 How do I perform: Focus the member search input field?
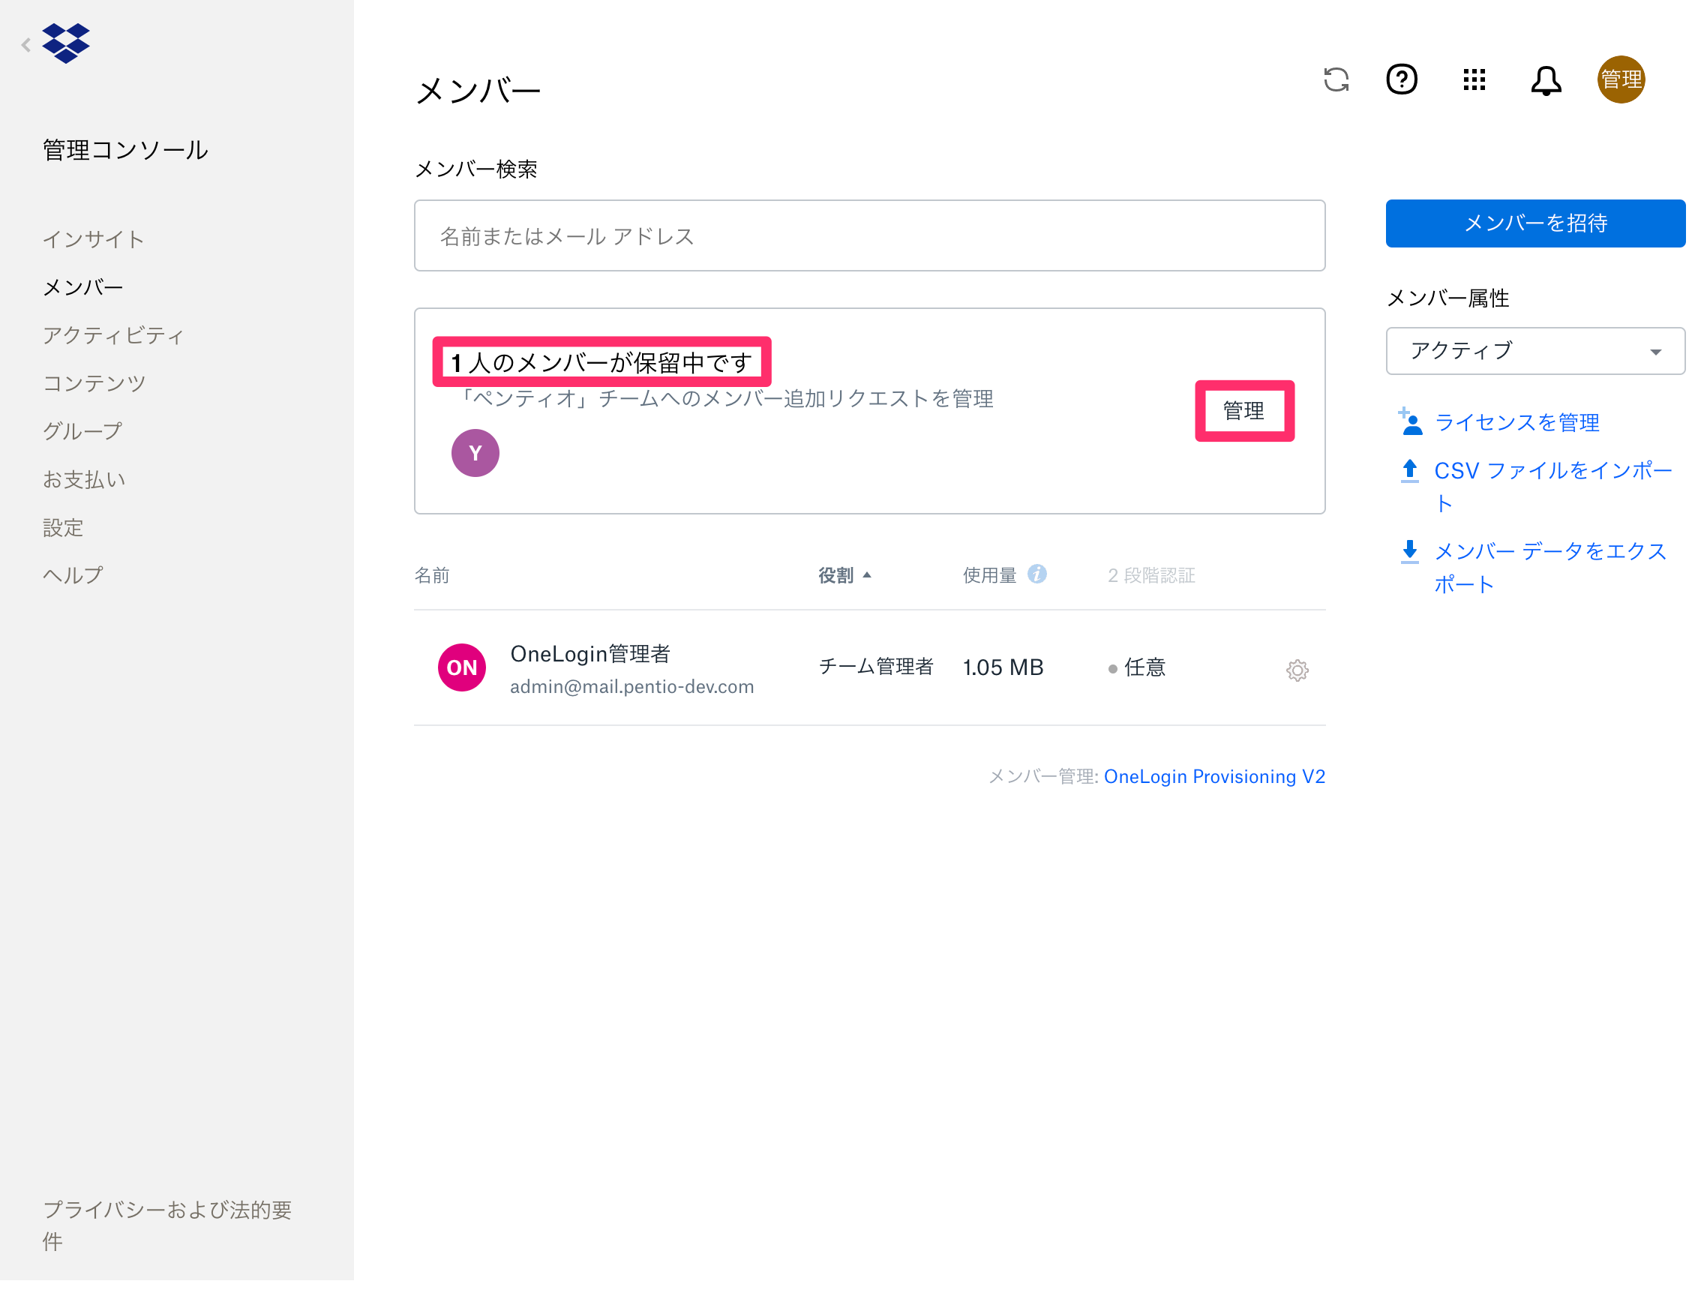point(869,235)
